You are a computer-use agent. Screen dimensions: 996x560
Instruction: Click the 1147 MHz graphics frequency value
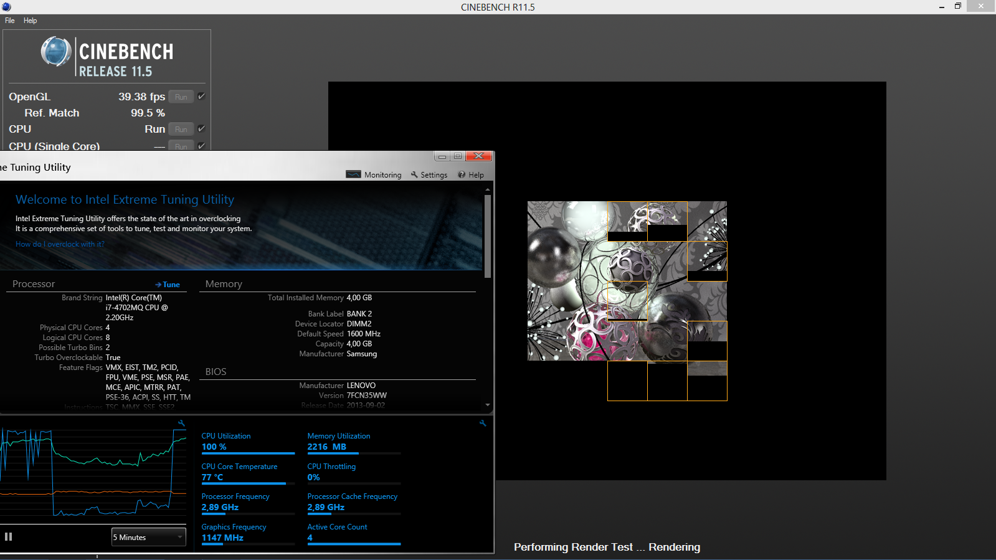pos(222,538)
